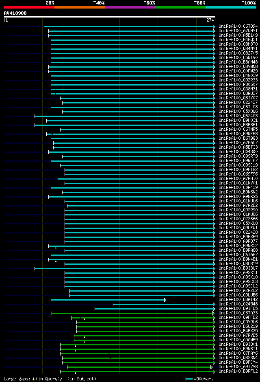Click the UniRef100_A7PHI0 label
This screenshot has height=382, width=260.
click(x=238, y=178)
